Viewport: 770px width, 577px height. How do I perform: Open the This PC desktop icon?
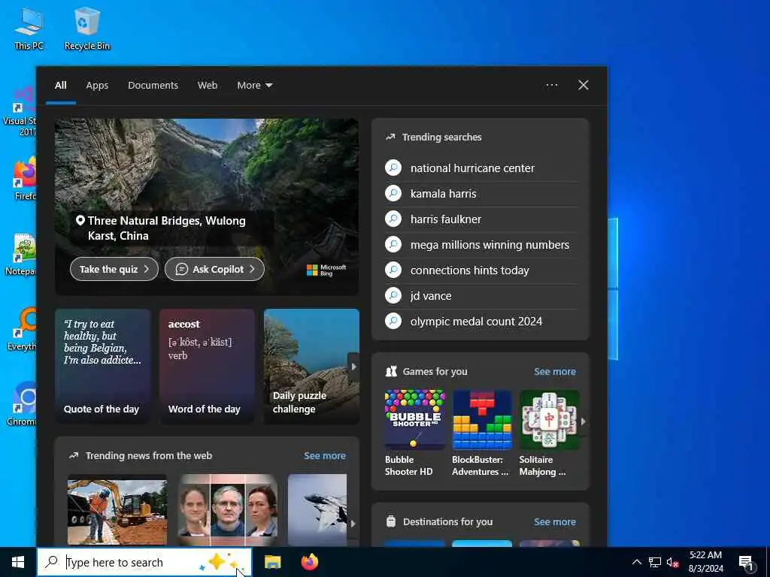29,29
